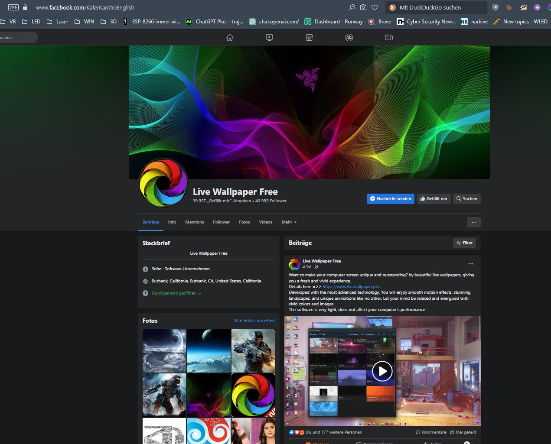This screenshot has height=444, width=551.
Task: Click the VPN badge in address bar
Action: click(x=13, y=7)
